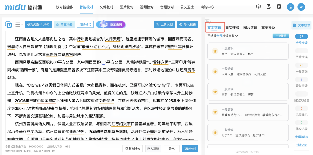
Task: Click underlined phrase 人间天塘 in the text
Action: click(x=113, y=39)
